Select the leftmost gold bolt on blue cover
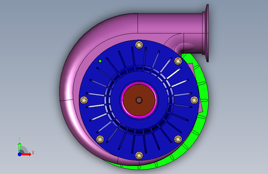The width and height of the screenshot is (268, 174). pos(84,100)
